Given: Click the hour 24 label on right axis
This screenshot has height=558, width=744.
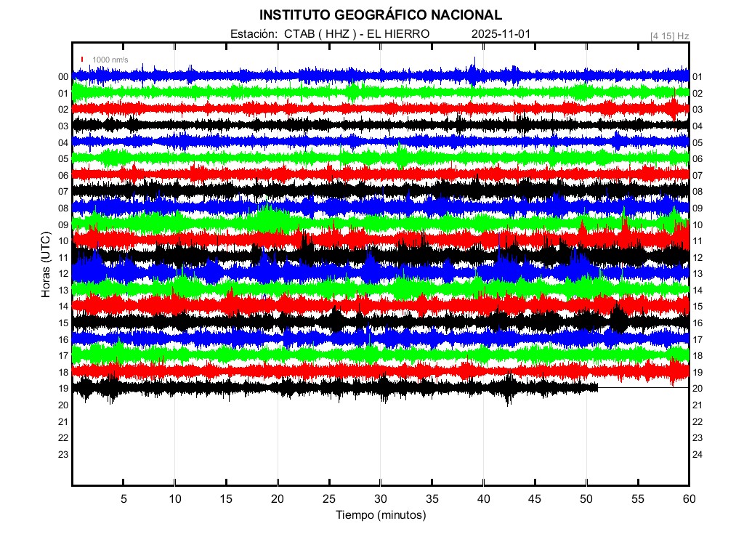Looking at the screenshot, I should (x=696, y=455).
